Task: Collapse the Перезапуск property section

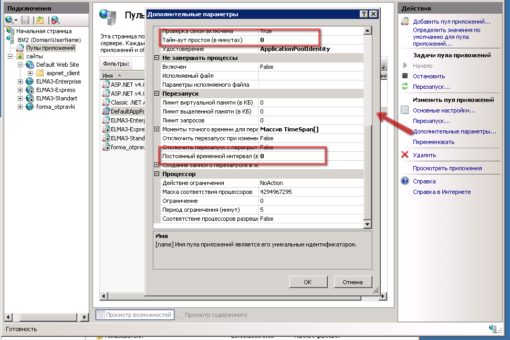Action: tap(157, 94)
